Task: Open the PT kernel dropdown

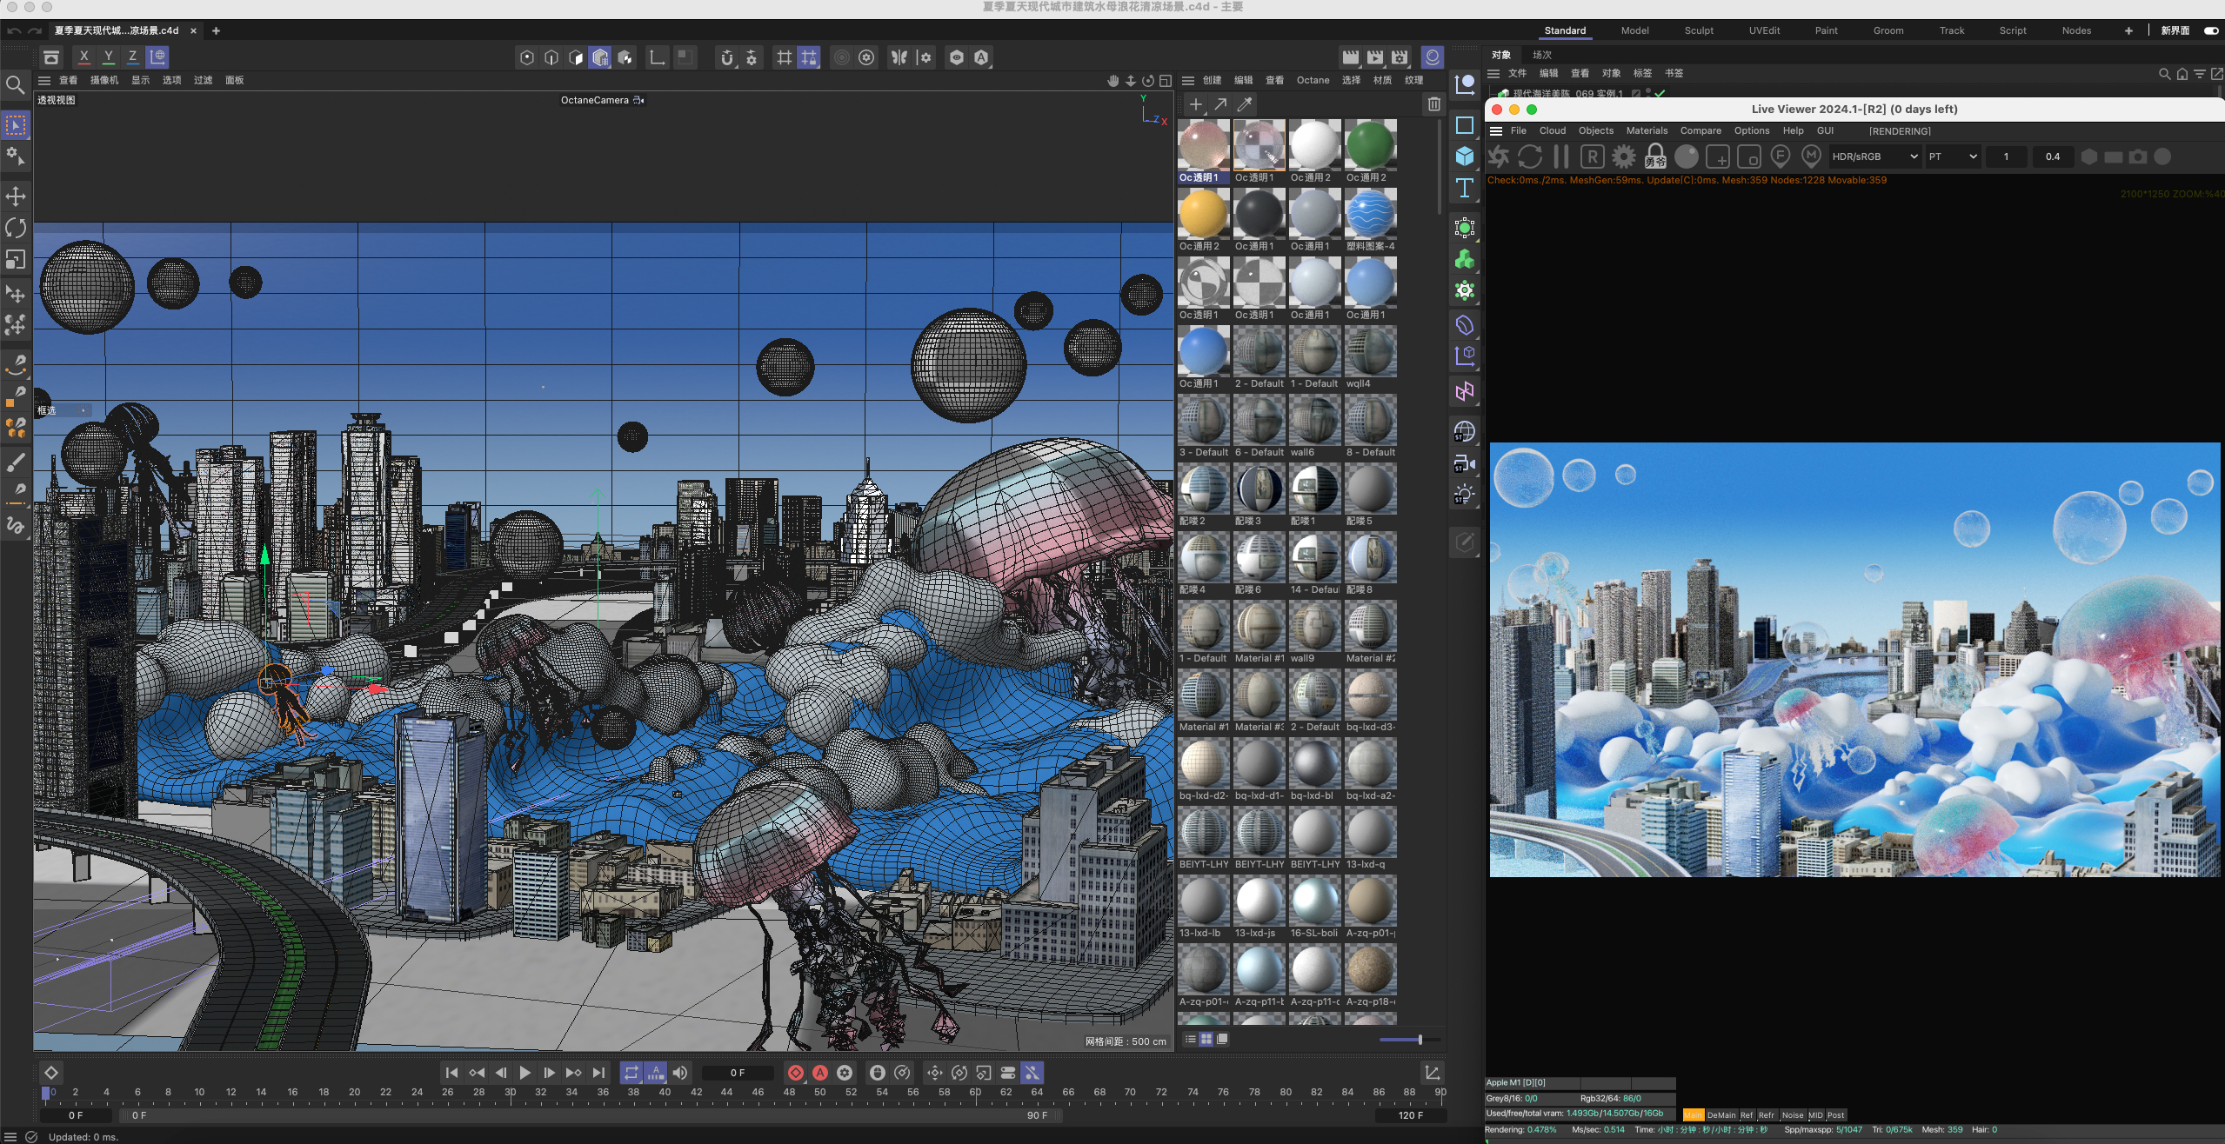Action: pos(1952,156)
